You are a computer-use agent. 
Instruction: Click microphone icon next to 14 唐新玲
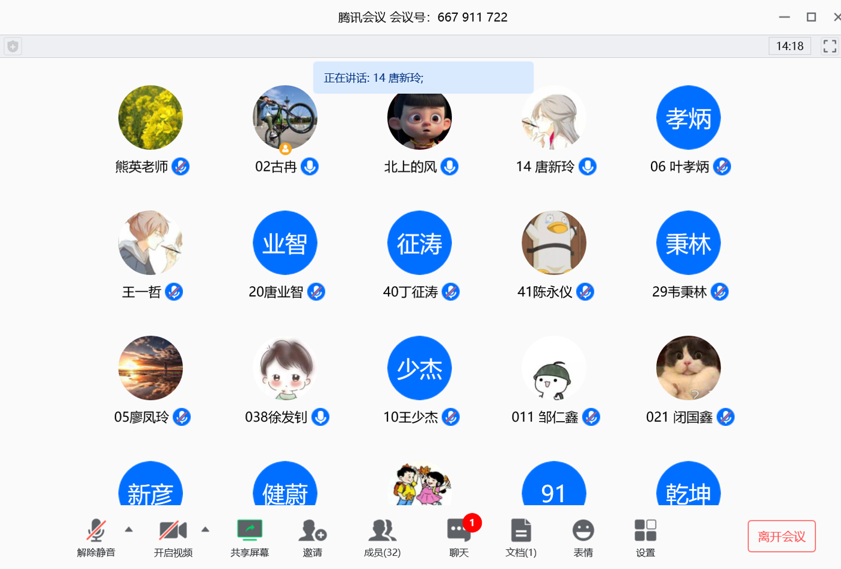coord(588,167)
